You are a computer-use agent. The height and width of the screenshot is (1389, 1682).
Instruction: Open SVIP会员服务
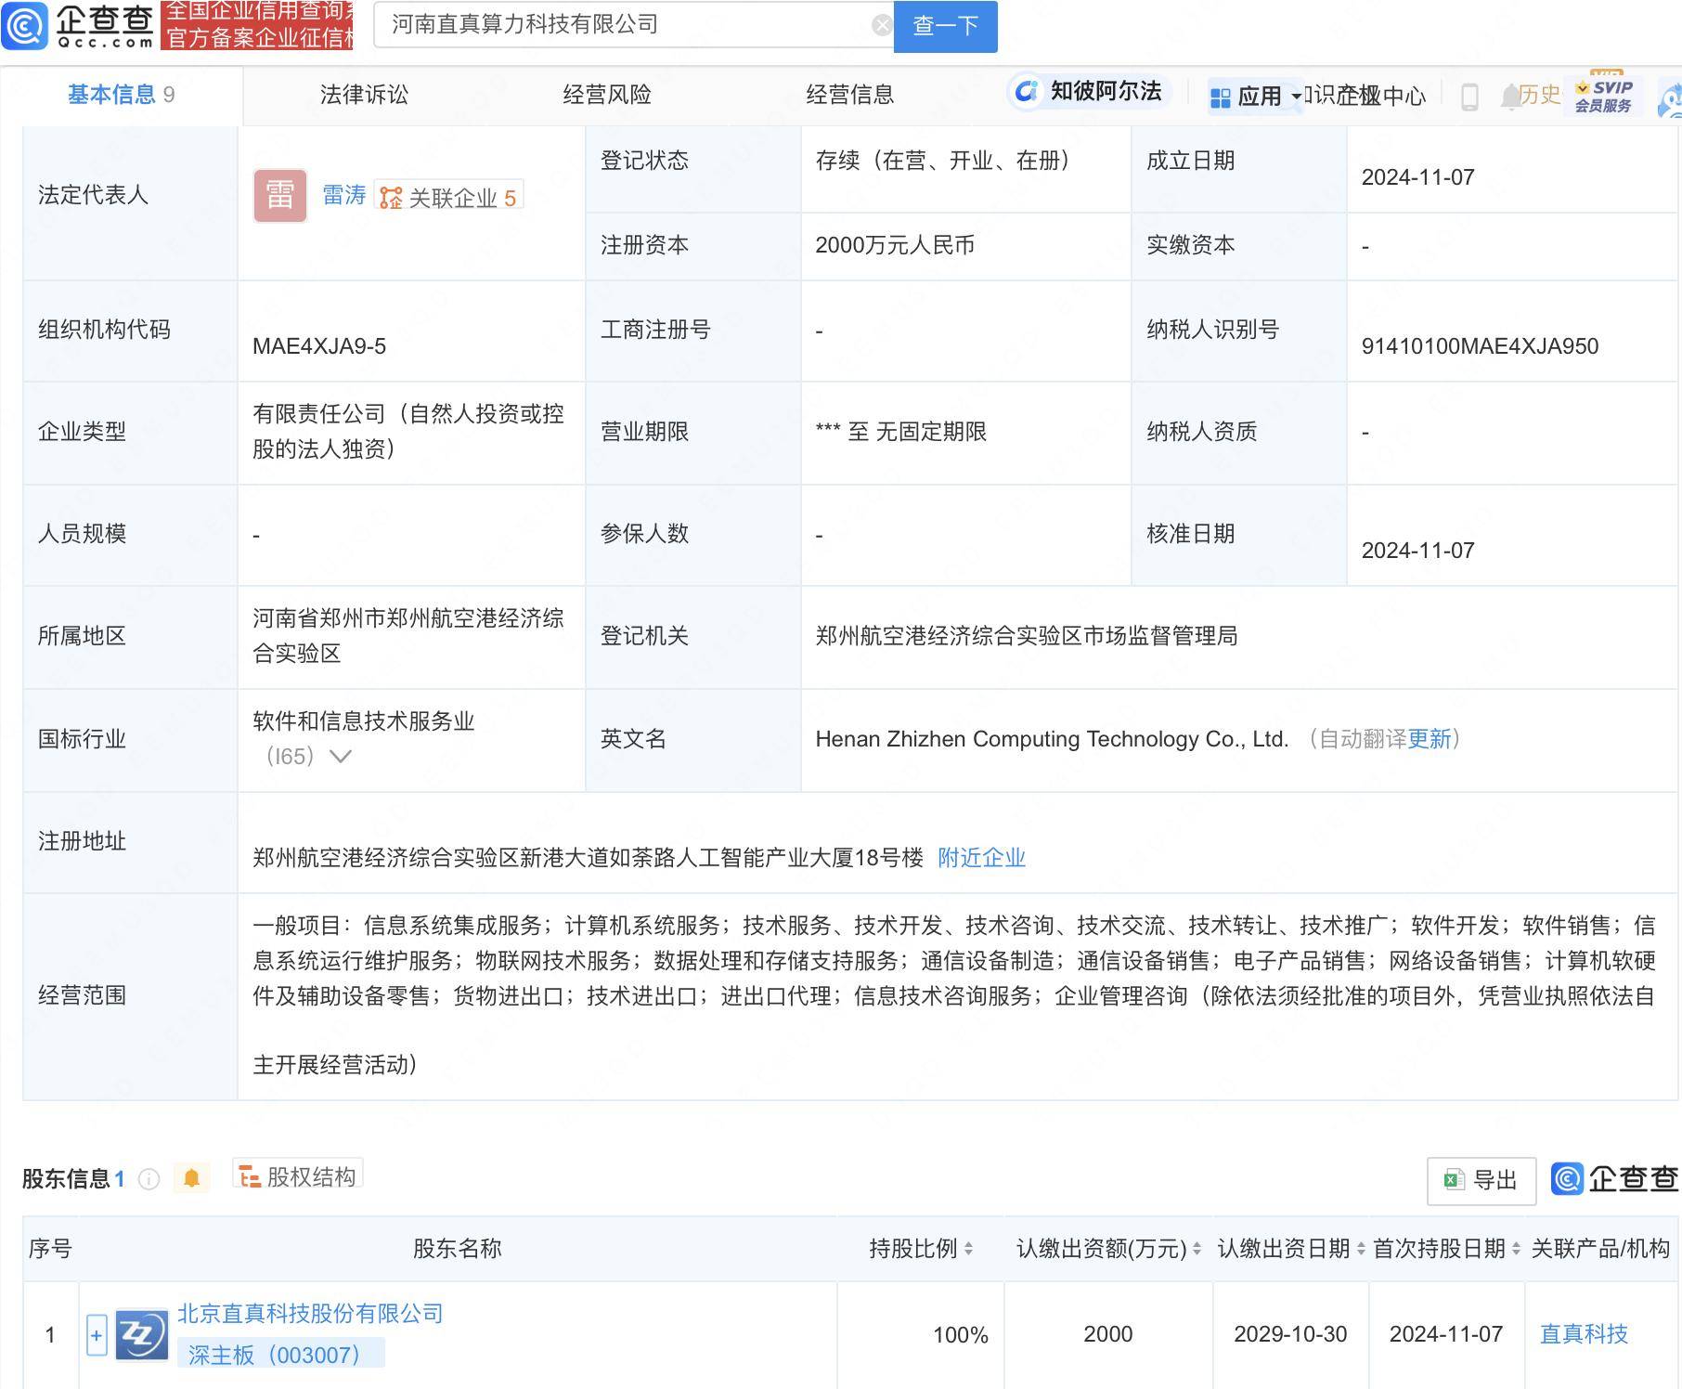click(1601, 95)
